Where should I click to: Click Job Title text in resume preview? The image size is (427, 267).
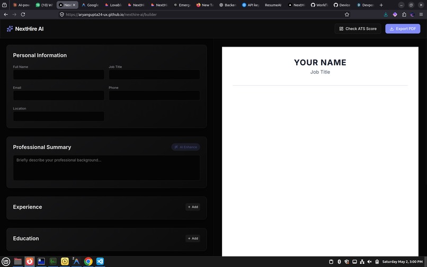coord(320,72)
